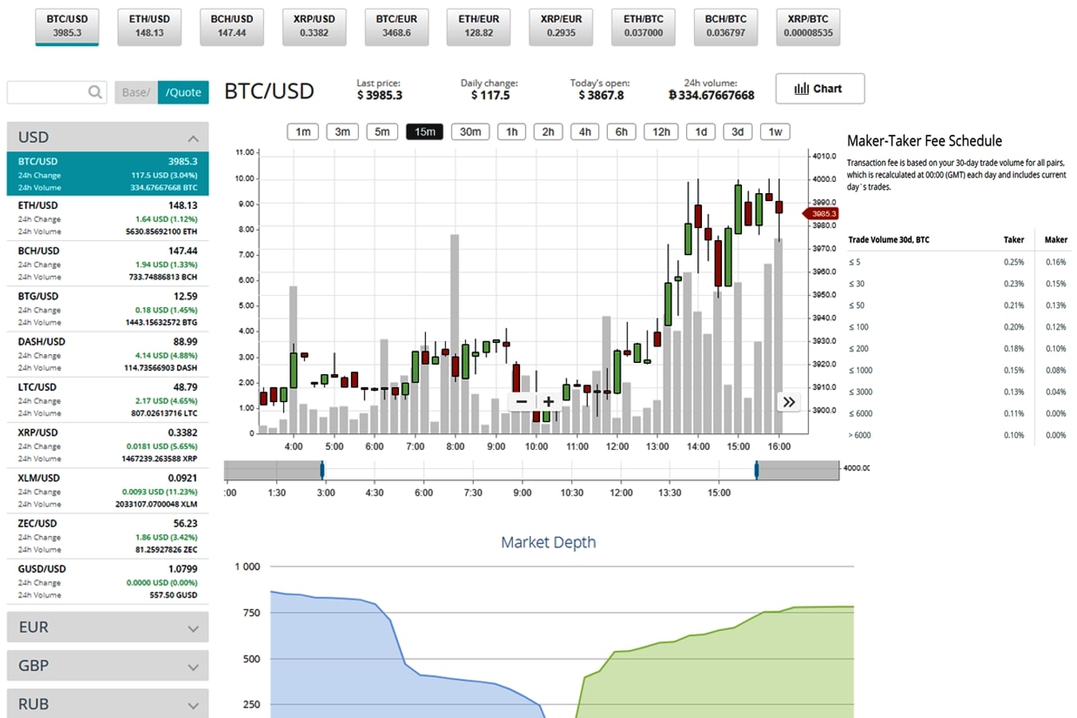
Task: Select GUSD/USD row in market list
Action: pos(108,582)
